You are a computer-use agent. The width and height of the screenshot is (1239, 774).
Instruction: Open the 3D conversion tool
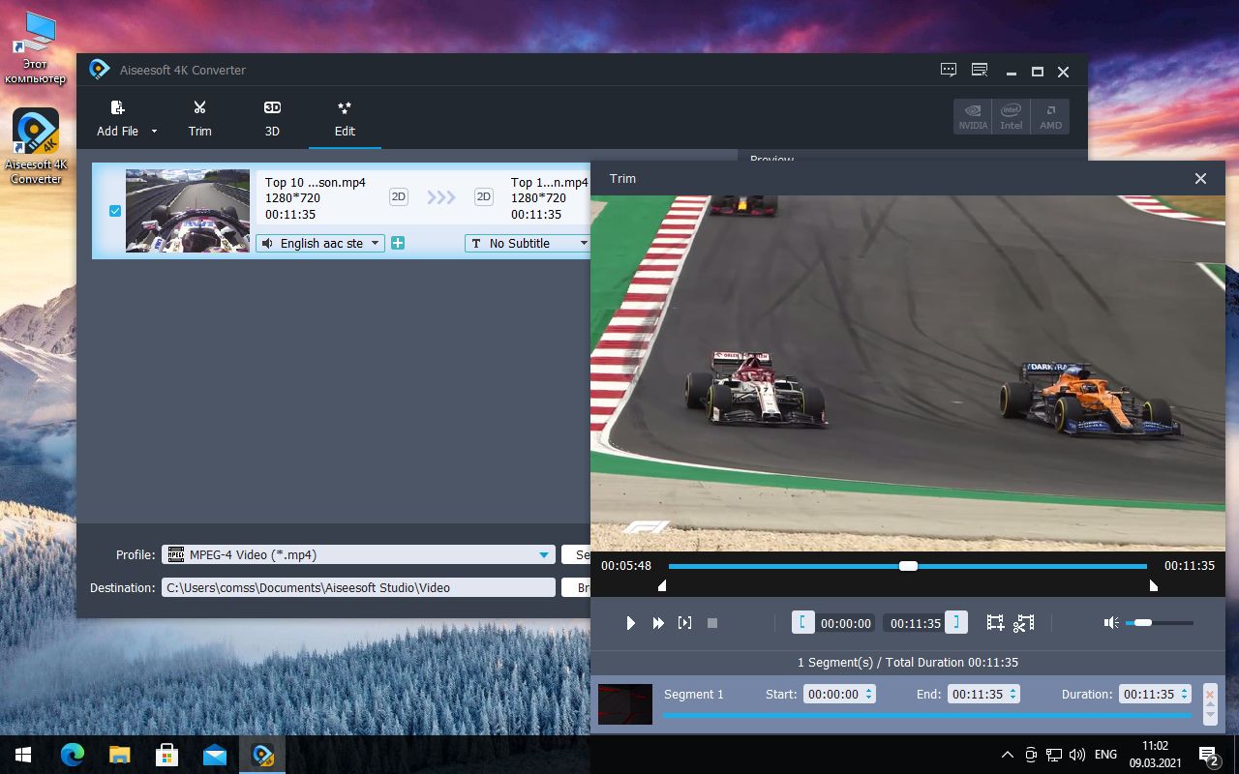coord(272,116)
